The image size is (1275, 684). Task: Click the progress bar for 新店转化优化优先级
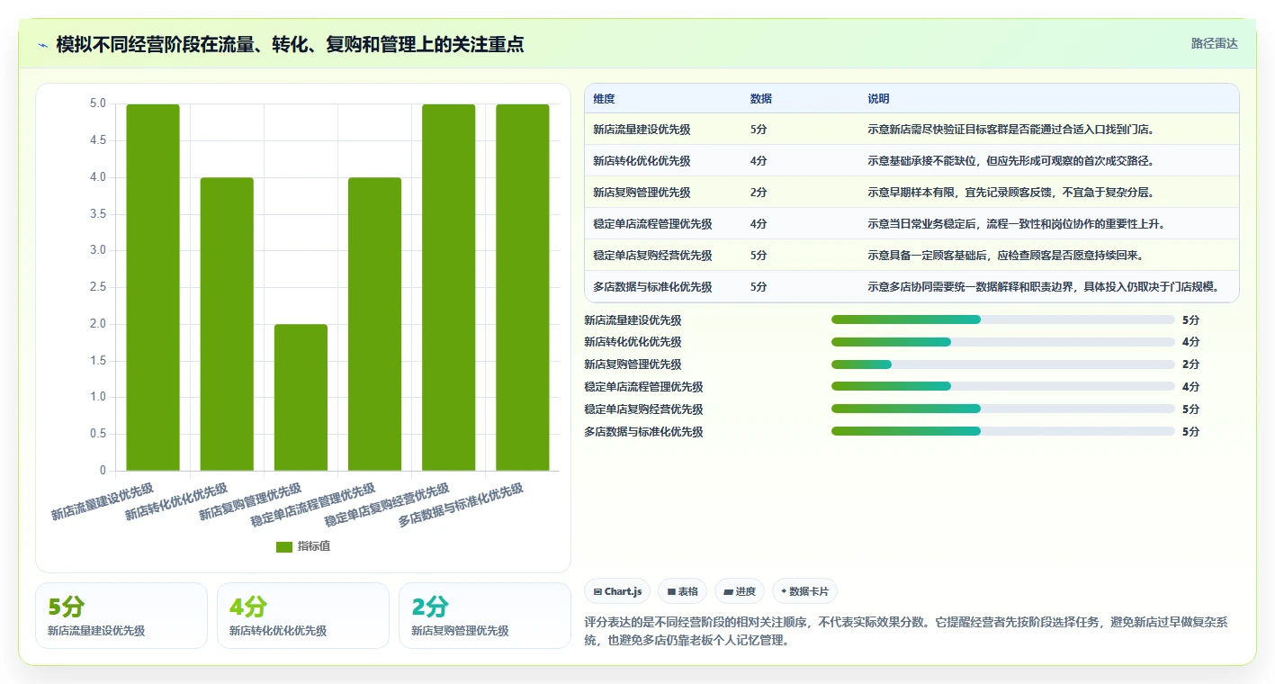pos(1003,342)
